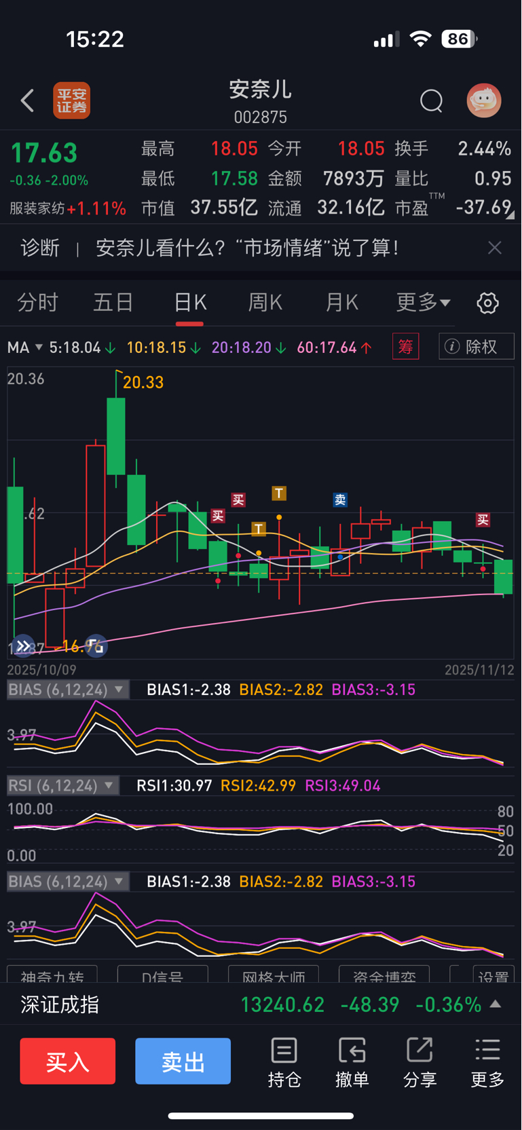This screenshot has height=1130, width=522.
Task: Open 安奈儿看什么 market sentiment link
Action: tap(247, 248)
